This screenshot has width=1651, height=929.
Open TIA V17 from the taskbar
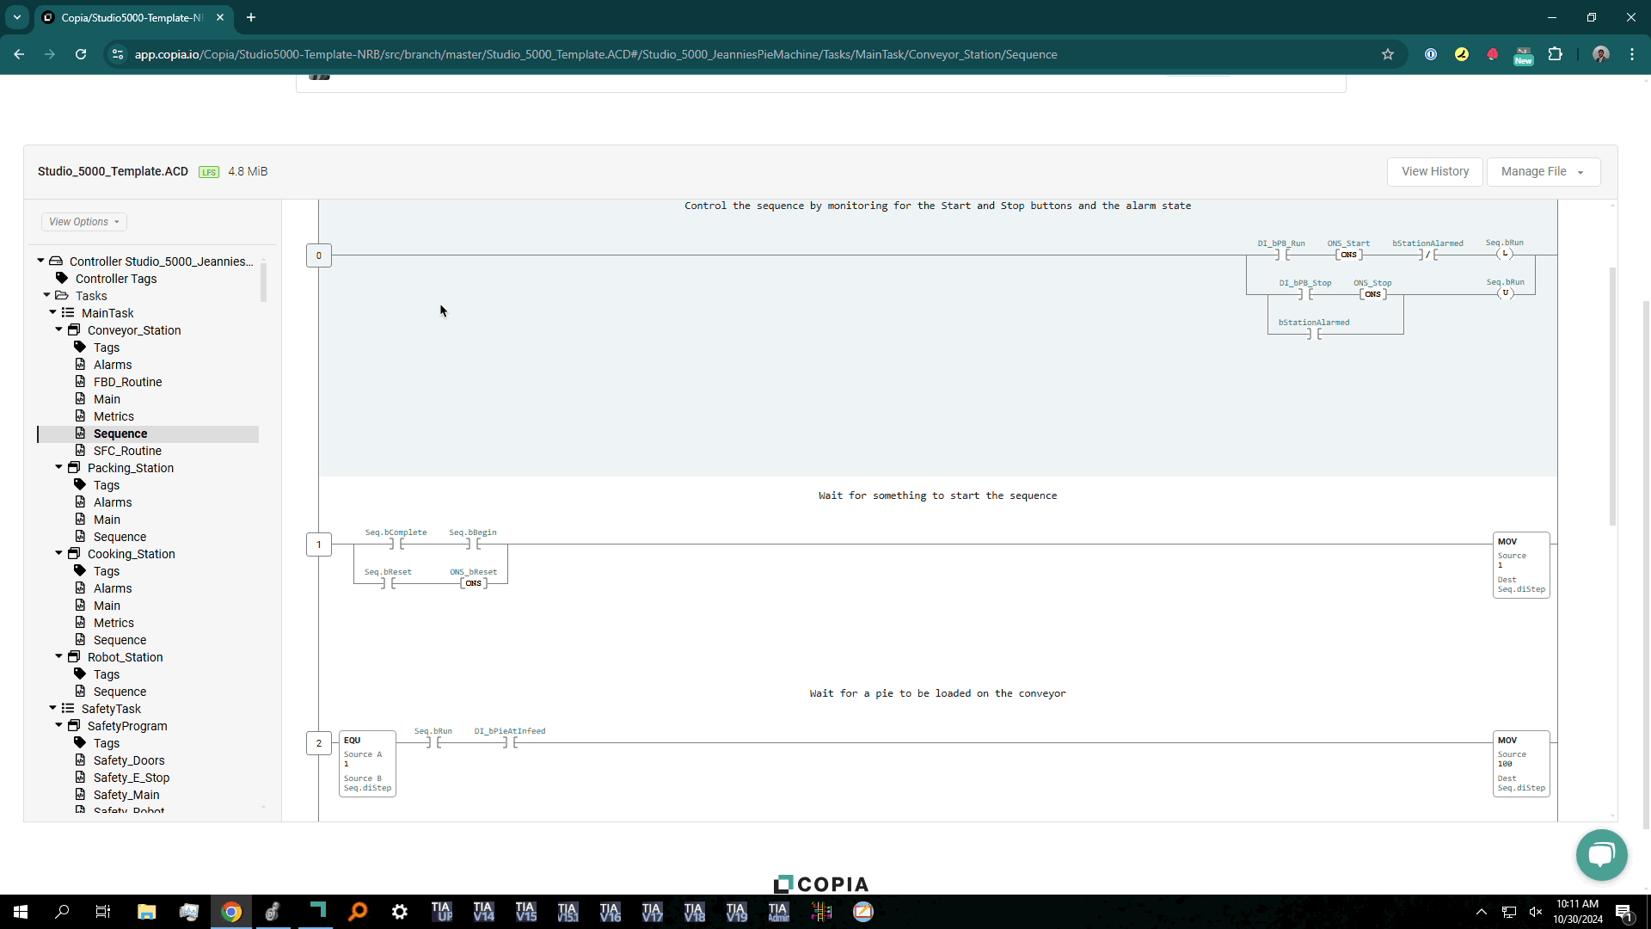click(652, 912)
